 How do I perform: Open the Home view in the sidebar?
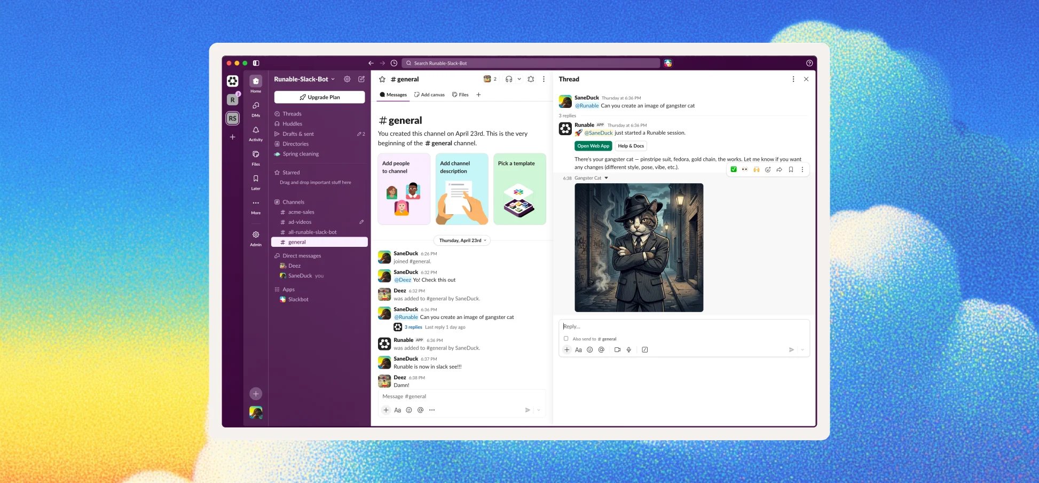(x=256, y=83)
